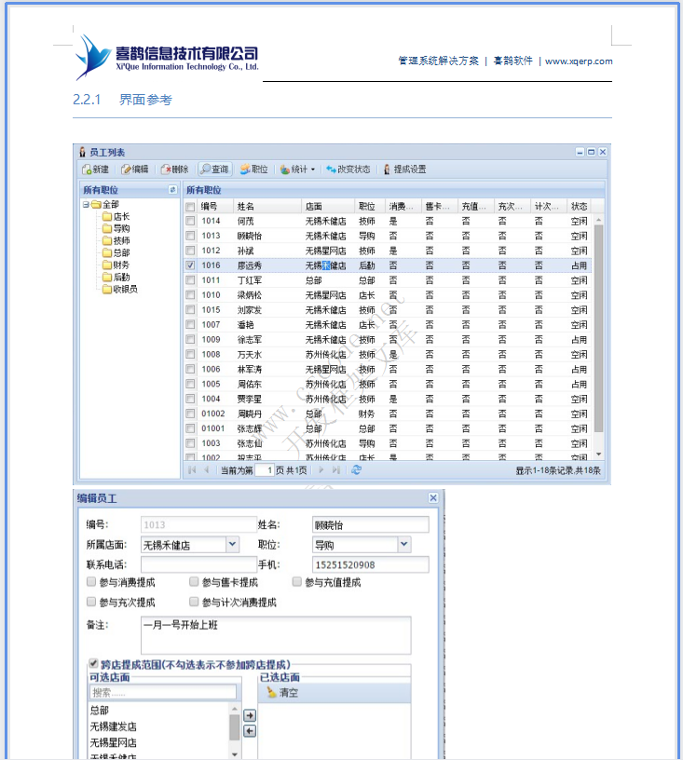The width and height of the screenshot is (683, 760).
Task: Refresh the 所有职位 tree panel icon
Action: tap(172, 189)
